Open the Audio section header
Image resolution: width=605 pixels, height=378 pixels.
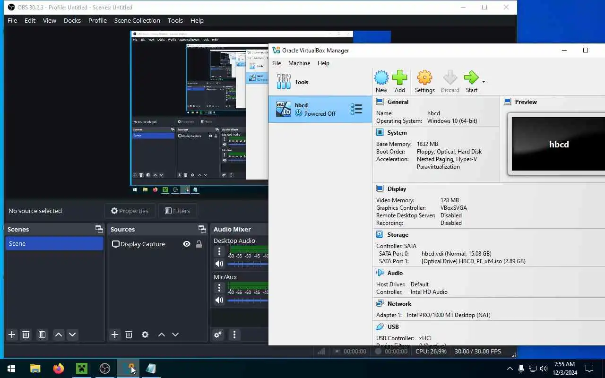tap(395, 273)
